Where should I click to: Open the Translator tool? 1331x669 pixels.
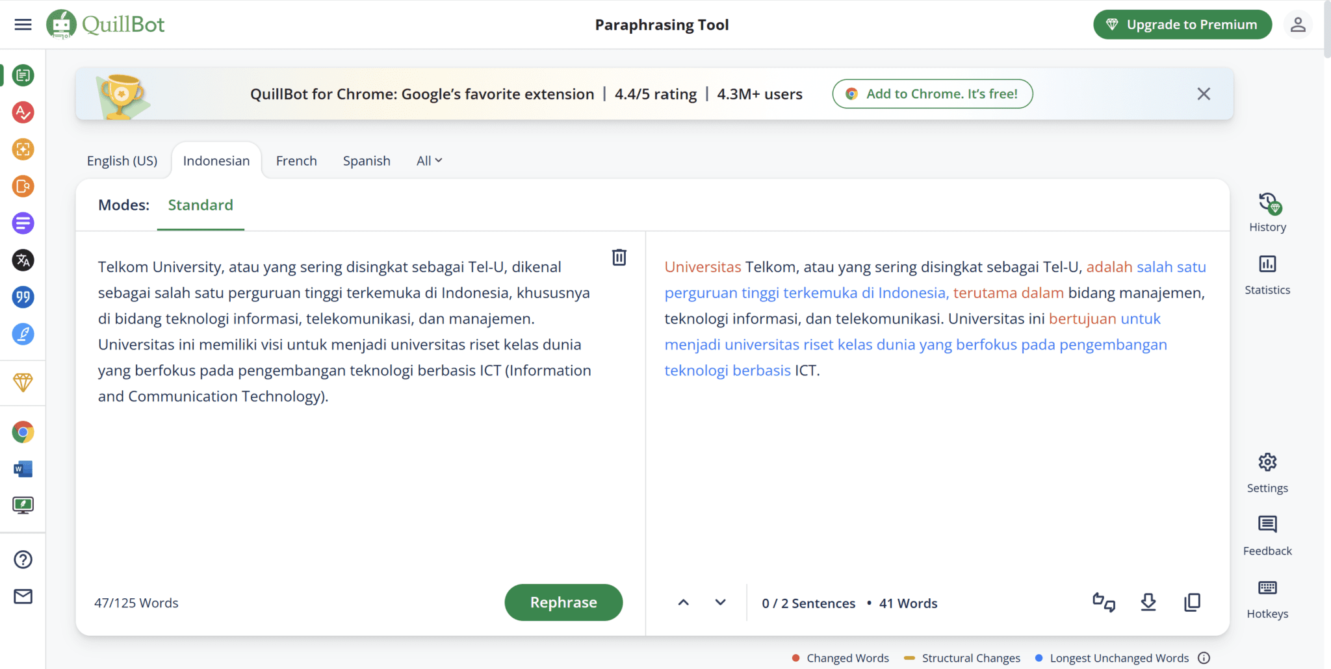(x=23, y=260)
